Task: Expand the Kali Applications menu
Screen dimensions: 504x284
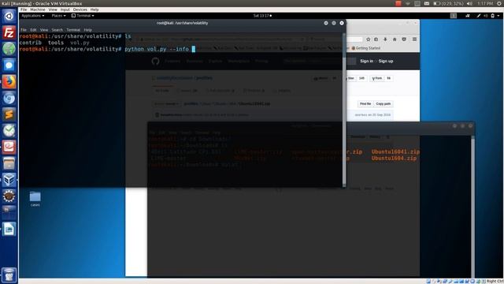Action: (x=33, y=16)
